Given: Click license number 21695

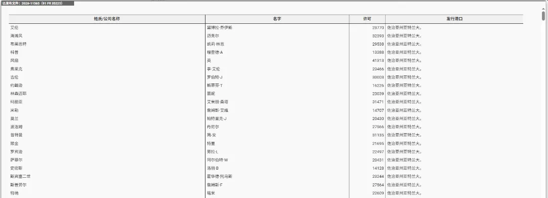Looking at the screenshot, I should point(378,144).
